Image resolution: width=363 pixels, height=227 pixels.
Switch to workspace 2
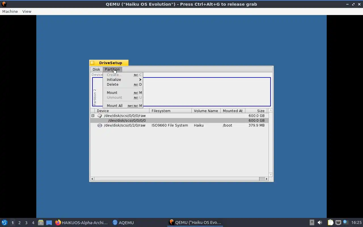19,223
